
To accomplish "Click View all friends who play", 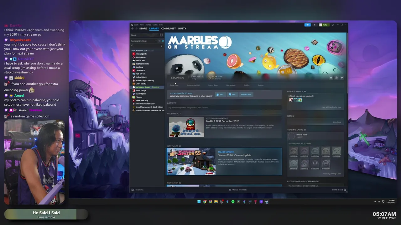I will pos(331,107).
